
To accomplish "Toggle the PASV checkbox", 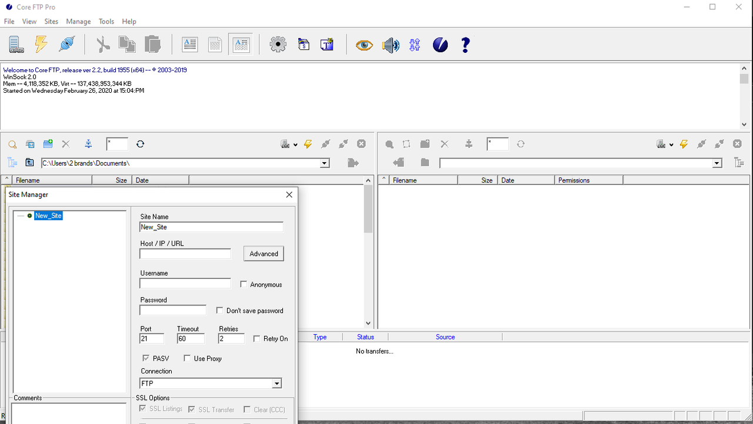I will click(146, 358).
